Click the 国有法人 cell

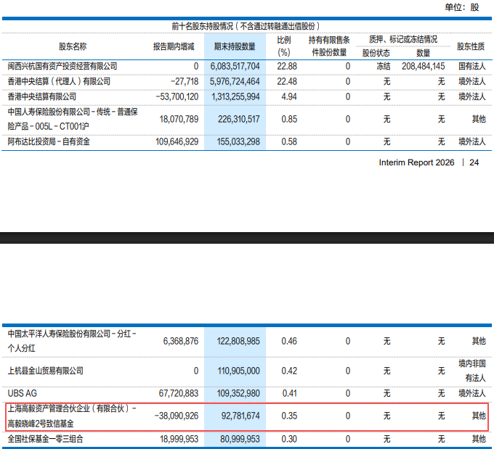(x=471, y=66)
